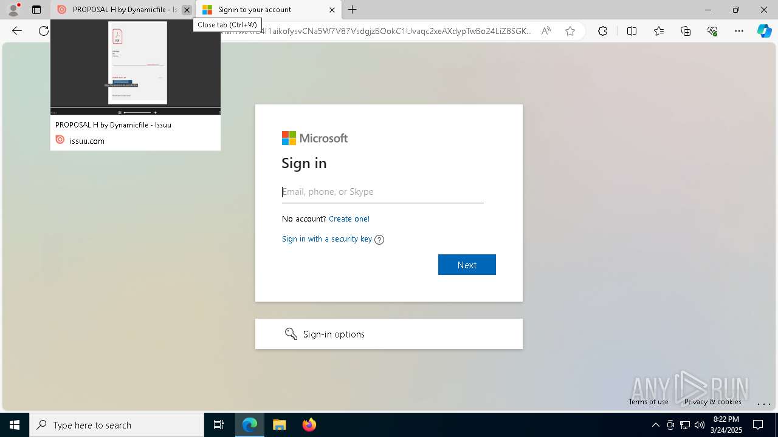
Task: Show hidden system tray icons
Action: coord(655,425)
